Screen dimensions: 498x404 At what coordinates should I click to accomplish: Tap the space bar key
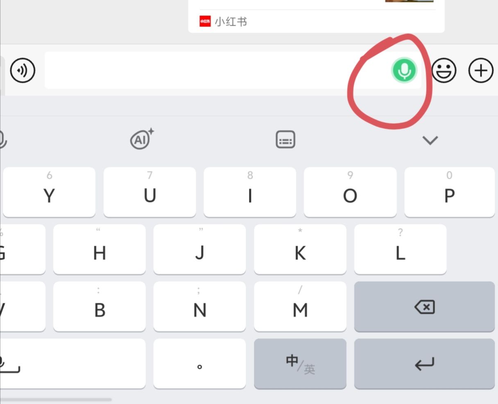(x=72, y=364)
